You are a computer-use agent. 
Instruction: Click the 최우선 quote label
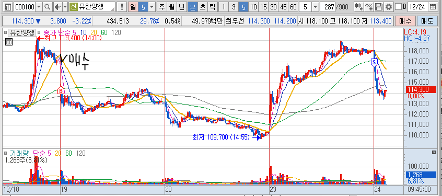coord(235,21)
